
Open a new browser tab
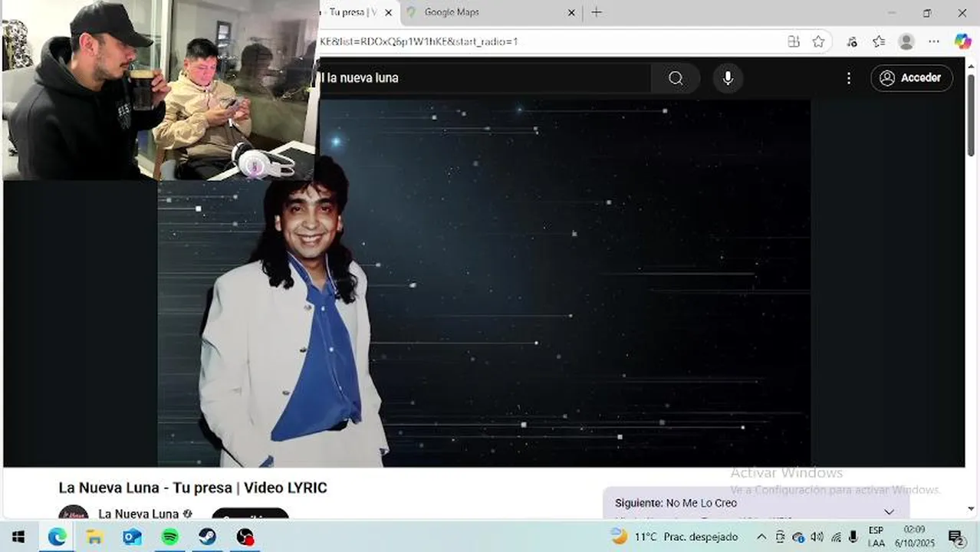tap(597, 12)
